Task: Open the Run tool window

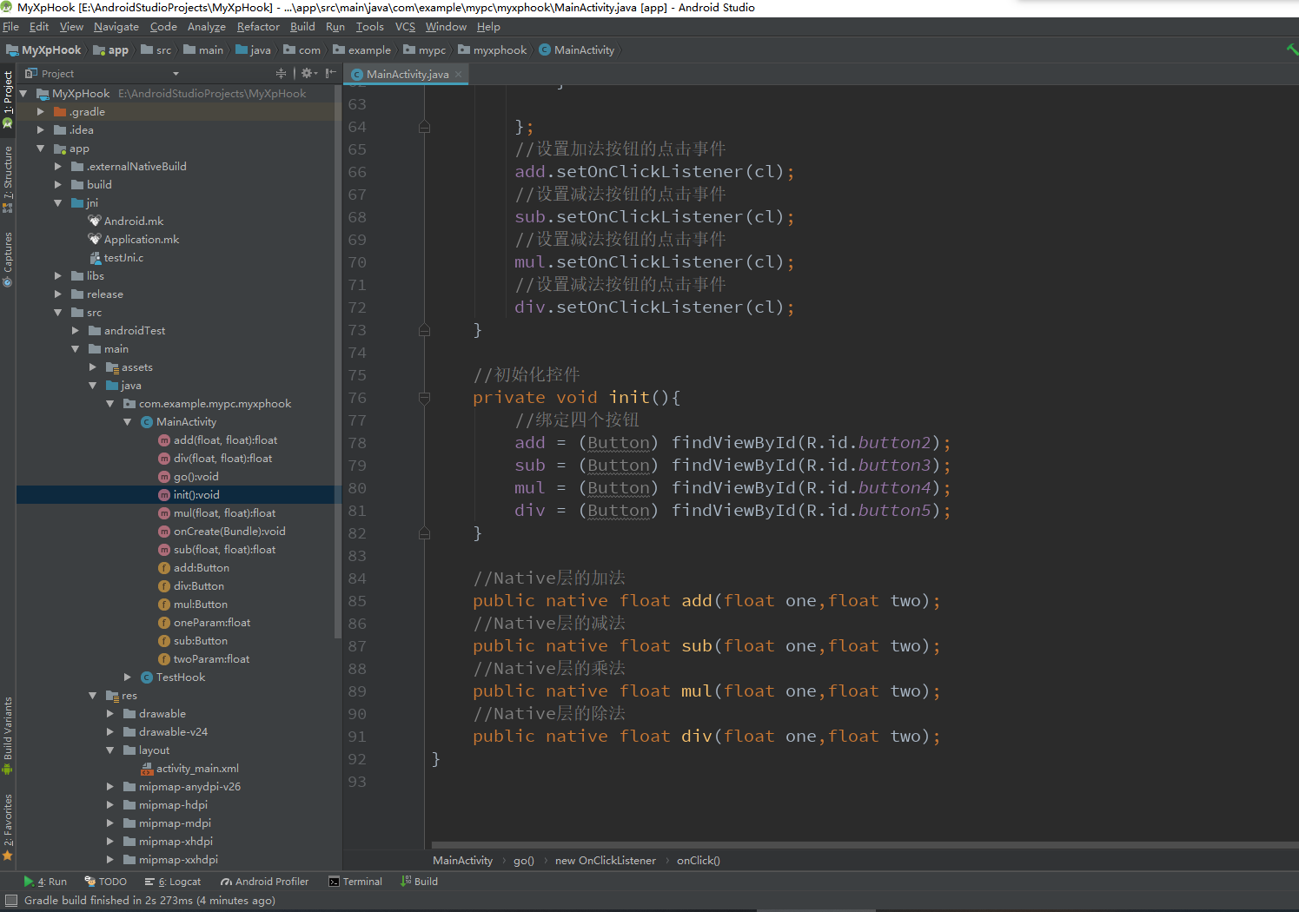Action: pyautogui.click(x=45, y=882)
